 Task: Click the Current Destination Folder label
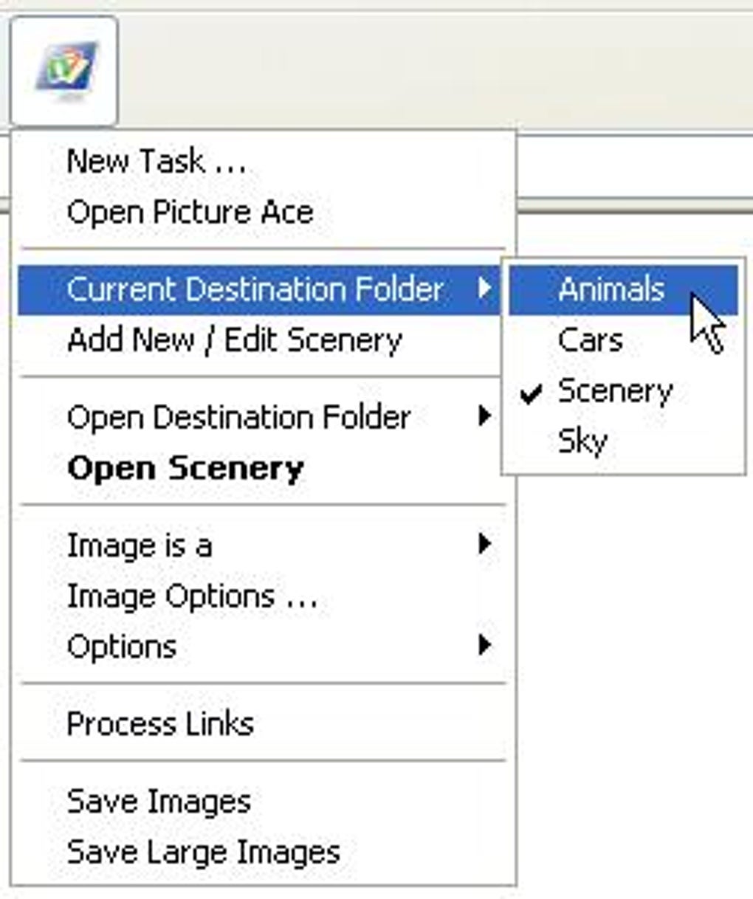255,289
